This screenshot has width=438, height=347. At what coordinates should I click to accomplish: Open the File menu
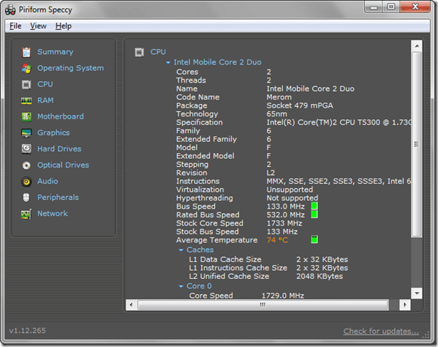tap(15, 26)
